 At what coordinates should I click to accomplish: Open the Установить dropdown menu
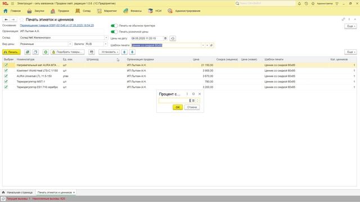point(109,52)
